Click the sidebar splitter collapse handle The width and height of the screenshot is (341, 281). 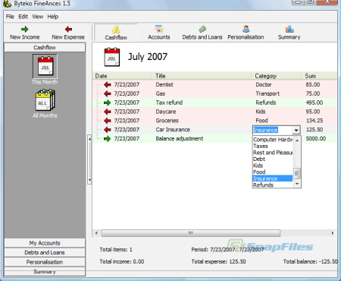point(89,159)
